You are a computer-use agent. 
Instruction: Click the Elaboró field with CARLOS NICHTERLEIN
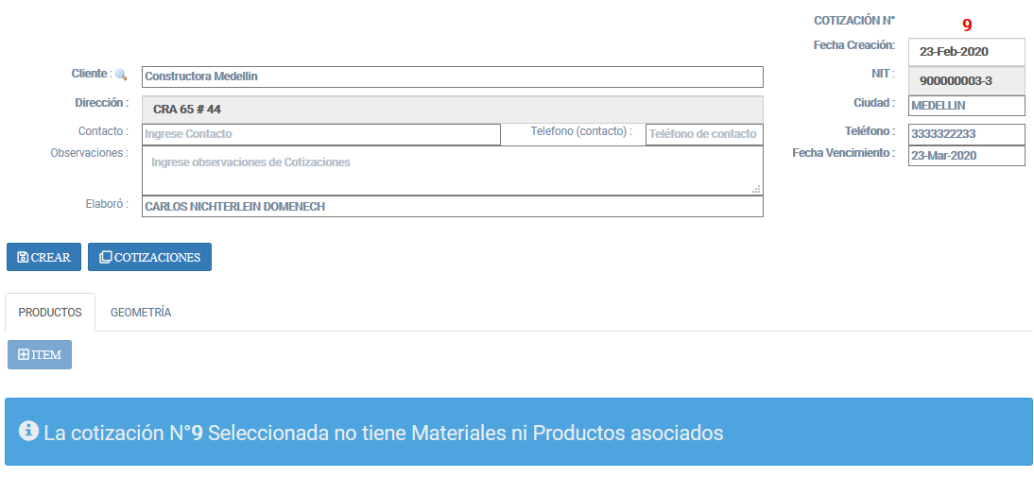click(452, 207)
